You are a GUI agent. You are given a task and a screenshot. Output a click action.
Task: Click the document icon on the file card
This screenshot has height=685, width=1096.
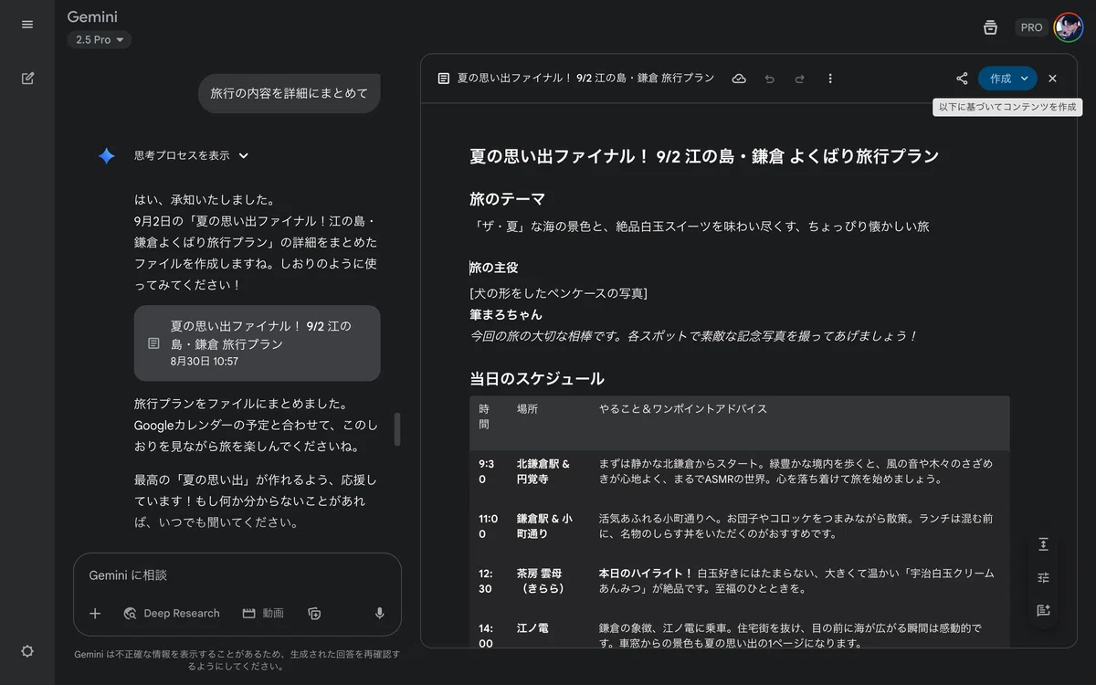[x=153, y=343]
